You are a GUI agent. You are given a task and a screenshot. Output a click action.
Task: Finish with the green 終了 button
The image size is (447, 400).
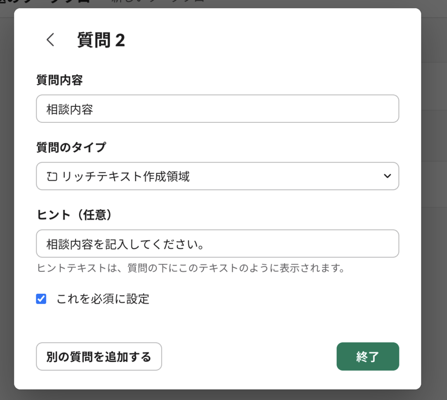[x=368, y=356]
